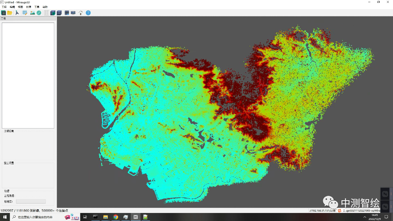The width and height of the screenshot is (393, 221).
Task: Select the arrow pointer selection tool
Action: tap(17, 13)
